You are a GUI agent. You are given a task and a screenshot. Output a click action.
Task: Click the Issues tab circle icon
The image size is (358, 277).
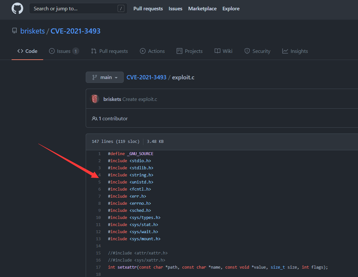click(x=52, y=51)
